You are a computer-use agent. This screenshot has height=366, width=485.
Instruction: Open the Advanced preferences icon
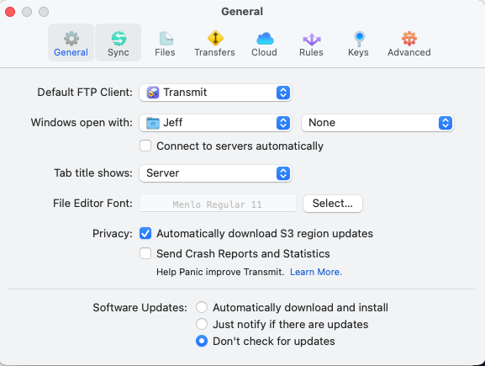409,39
